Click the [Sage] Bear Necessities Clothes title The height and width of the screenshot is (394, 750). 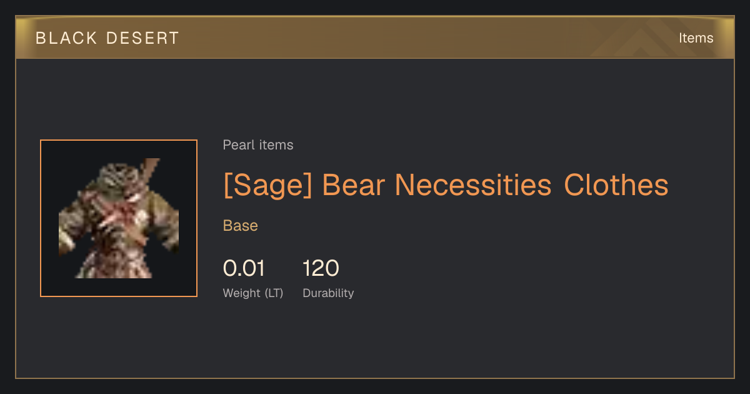[446, 185]
